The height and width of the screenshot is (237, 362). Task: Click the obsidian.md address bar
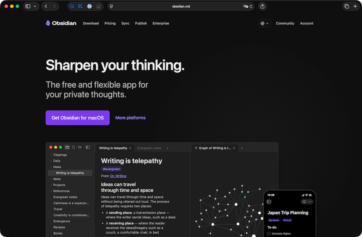(x=181, y=6)
